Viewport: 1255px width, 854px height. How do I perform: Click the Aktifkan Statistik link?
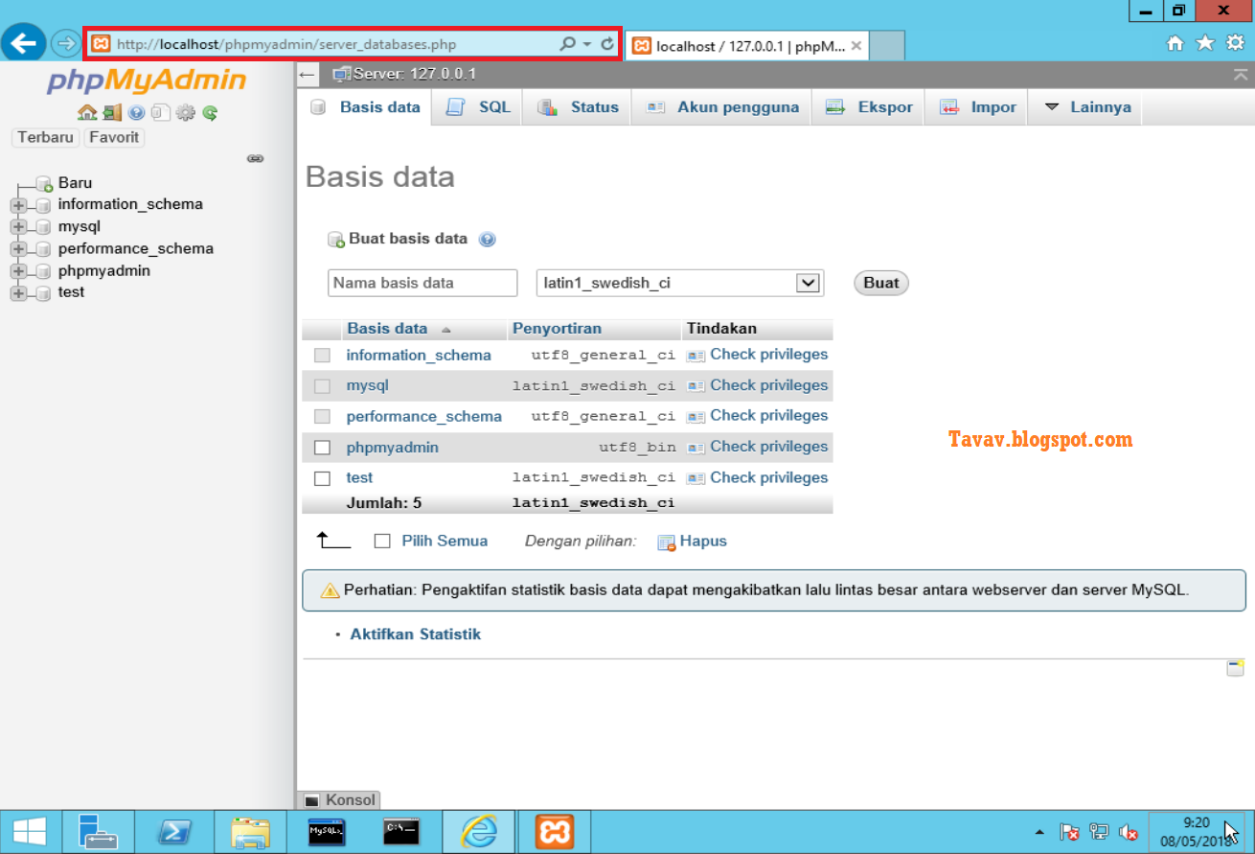click(416, 635)
